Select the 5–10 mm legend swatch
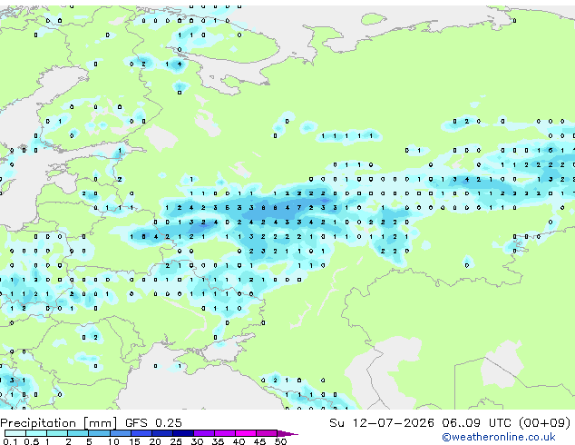The image size is (575, 445). click(x=99, y=433)
